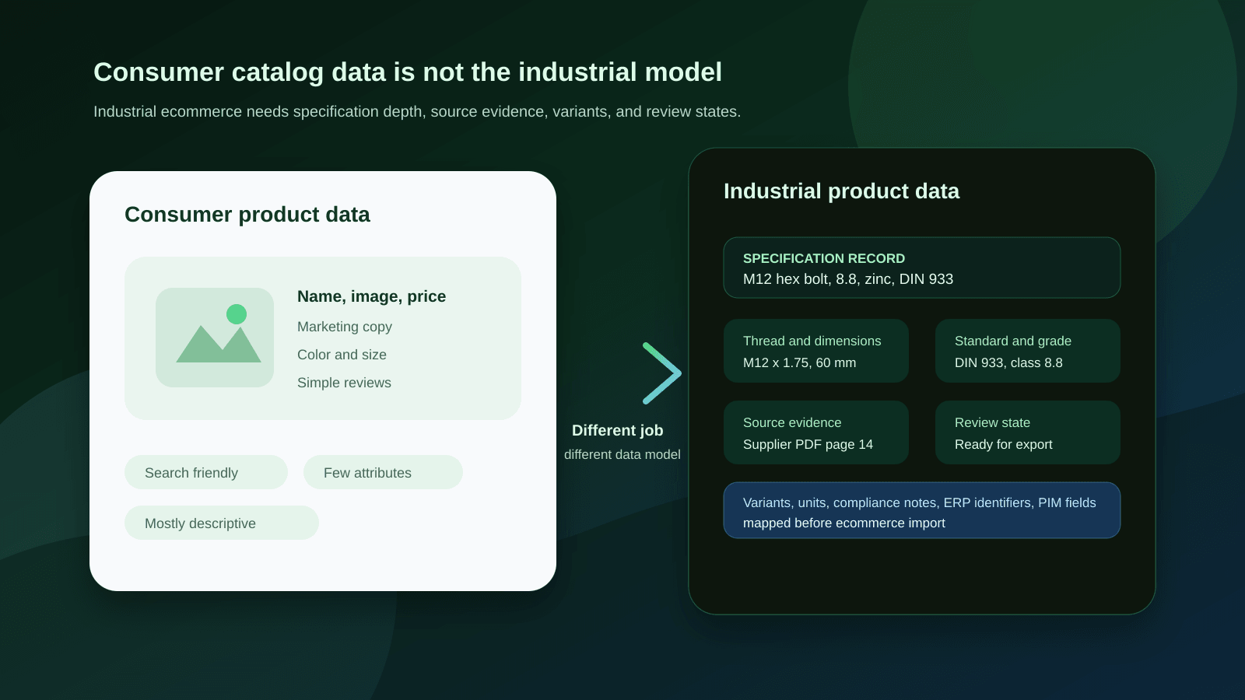Click the 'Name, image, price' text

pyautogui.click(x=371, y=296)
